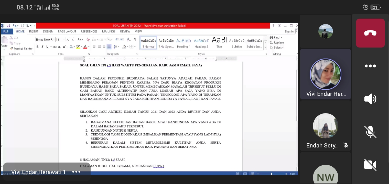Image resolution: width=389 pixels, height=184 pixels.
Task: Click the Shrink Font icon
Action: [73, 39]
